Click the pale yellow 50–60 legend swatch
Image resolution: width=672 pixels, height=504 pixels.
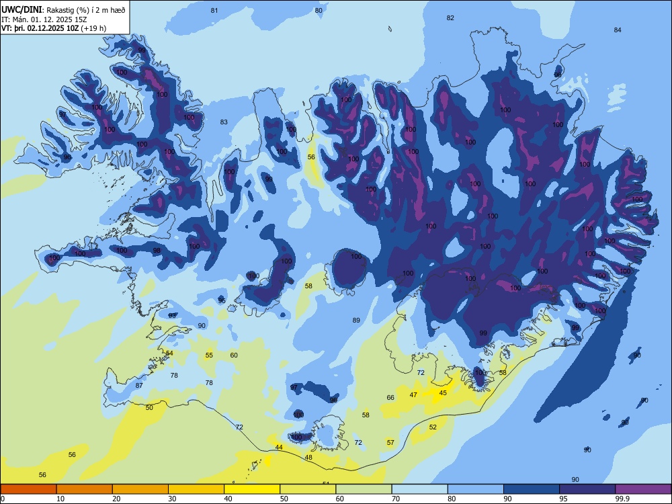(308, 489)
